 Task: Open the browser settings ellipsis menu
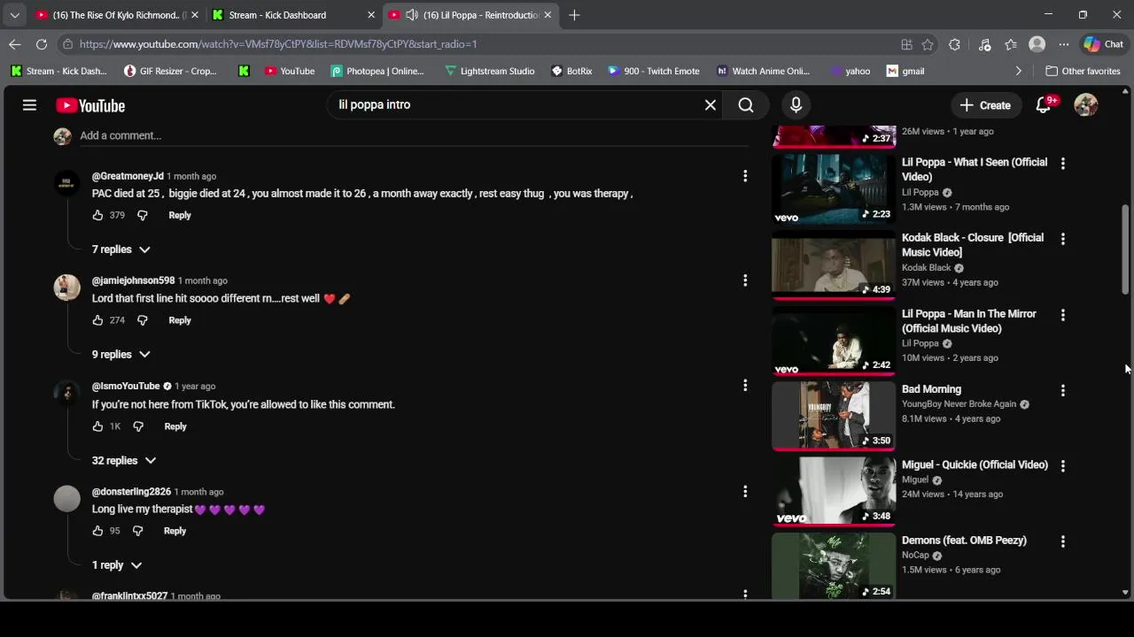click(x=1064, y=44)
